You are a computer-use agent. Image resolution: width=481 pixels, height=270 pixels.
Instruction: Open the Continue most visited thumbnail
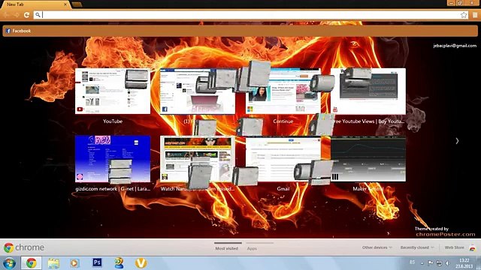pyautogui.click(x=283, y=91)
